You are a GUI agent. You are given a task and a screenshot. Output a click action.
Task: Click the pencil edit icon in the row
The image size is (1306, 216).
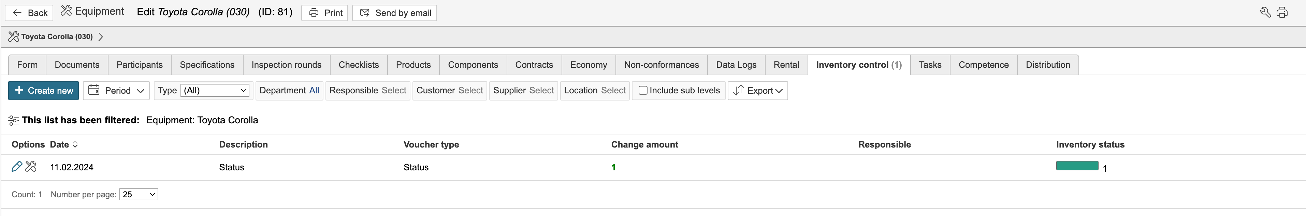(17, 166)
